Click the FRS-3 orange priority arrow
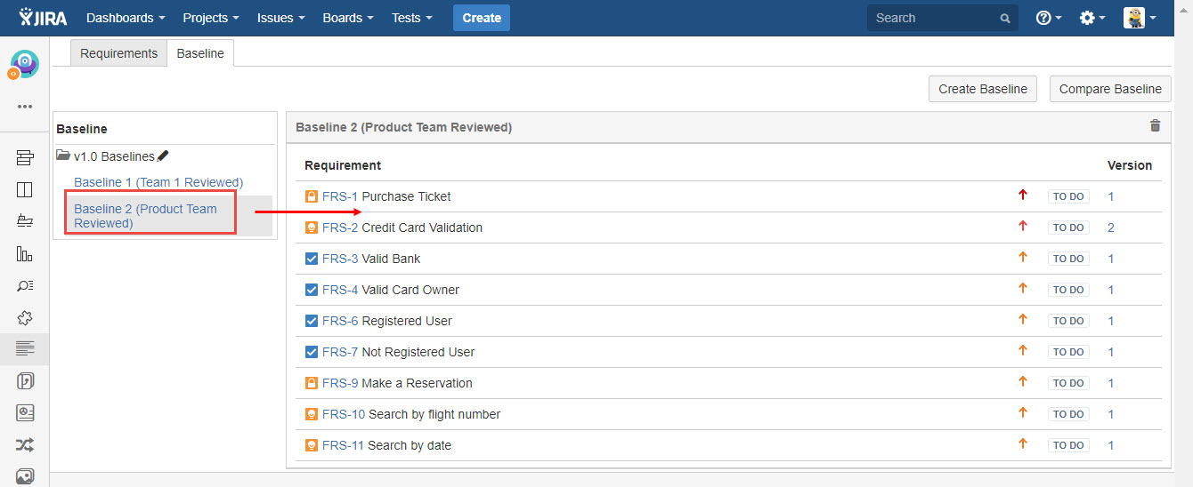1193x487 pixels. point(1023,258)
